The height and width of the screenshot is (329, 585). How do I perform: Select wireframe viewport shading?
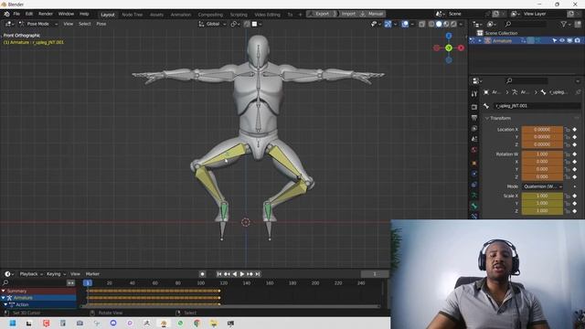(x=431, y=24)
